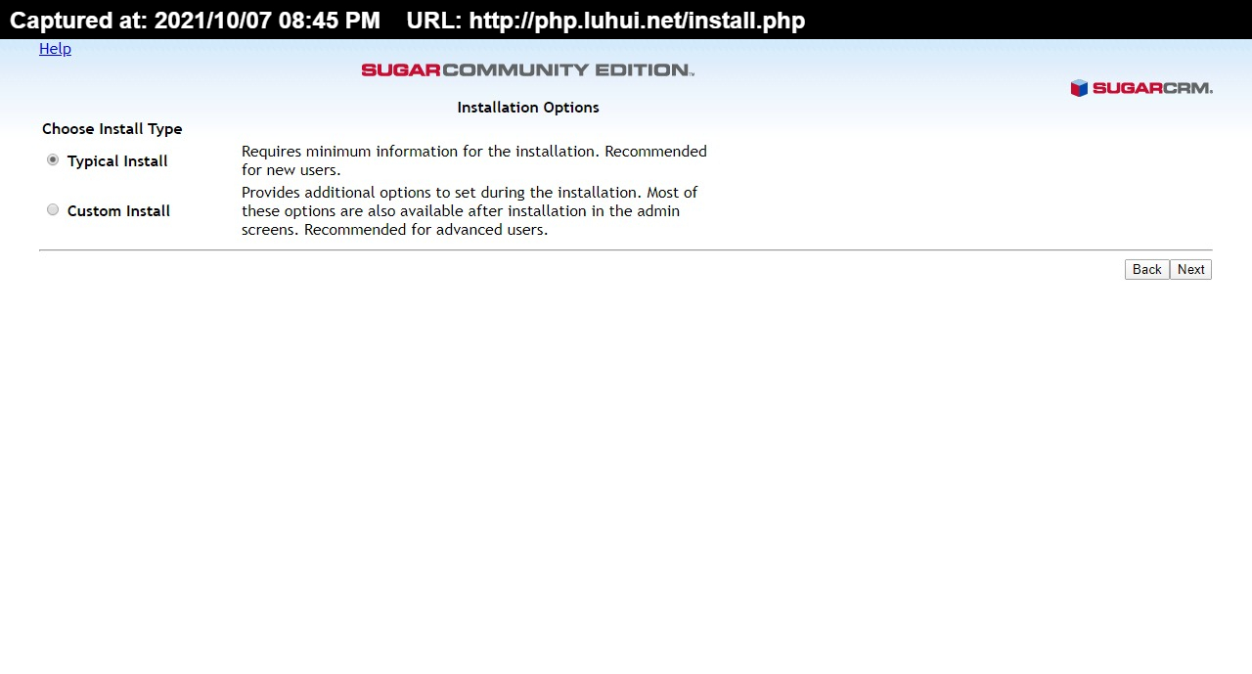Select the Typical Install radio button
Screen dimensions: 1252x674
(53, 159)
